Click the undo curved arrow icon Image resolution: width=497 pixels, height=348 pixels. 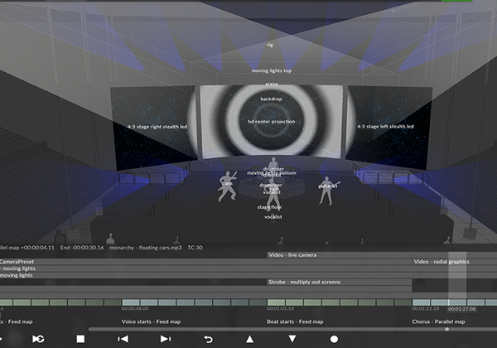[x=207, y=339]
